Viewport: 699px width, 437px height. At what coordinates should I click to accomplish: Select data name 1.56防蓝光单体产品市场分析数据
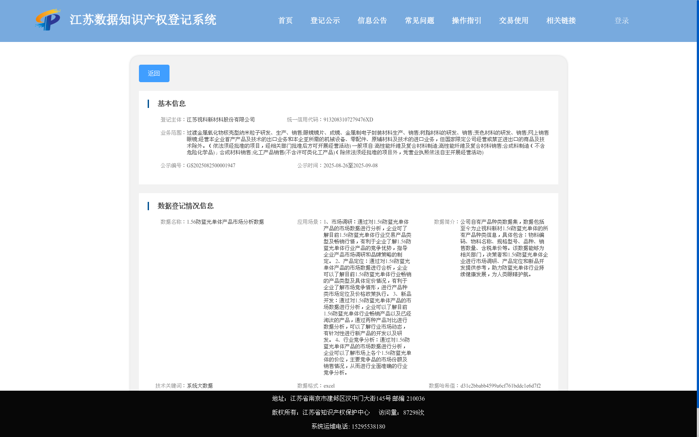225,222
